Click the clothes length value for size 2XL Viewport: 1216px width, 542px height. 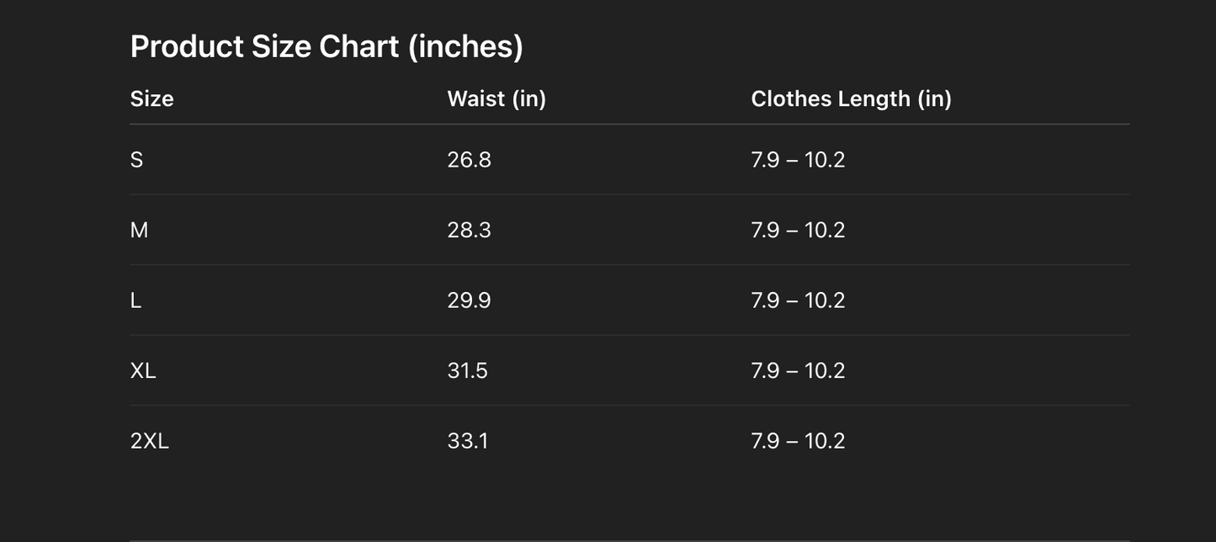pos(798,441)
